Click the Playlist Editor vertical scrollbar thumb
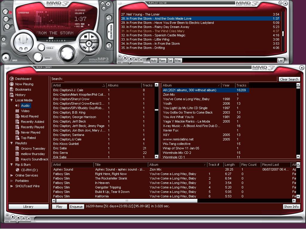This screenshot has height=229, width=306. pos(283,34)
